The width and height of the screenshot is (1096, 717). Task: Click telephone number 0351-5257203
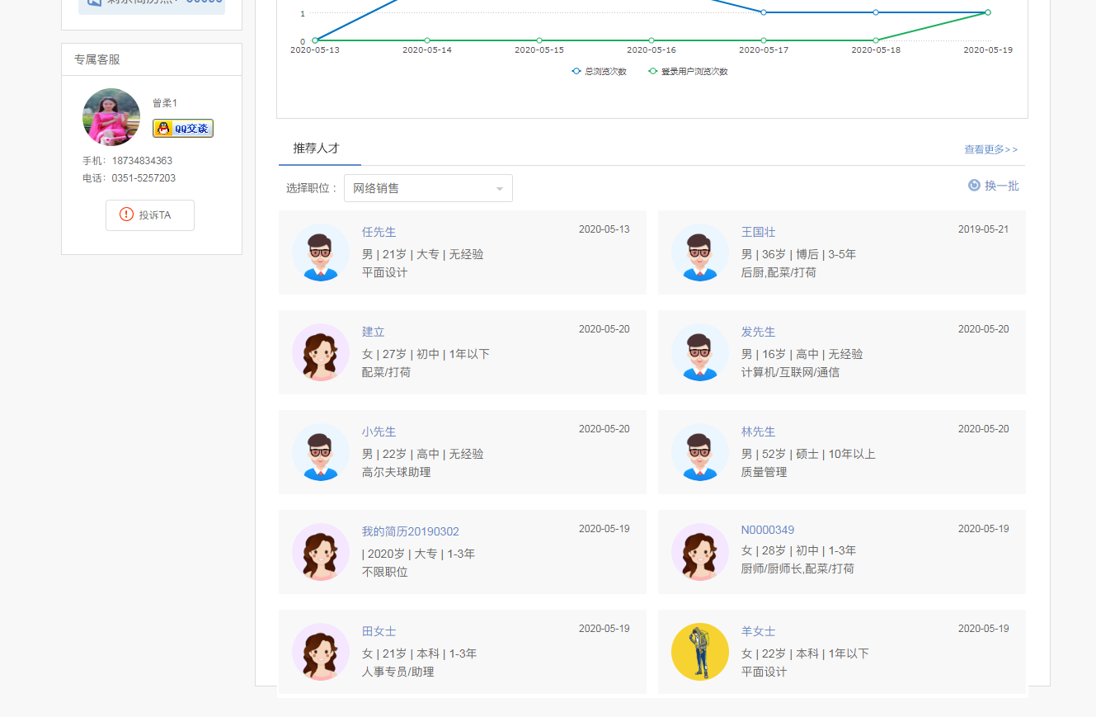[x=143, y=178]
